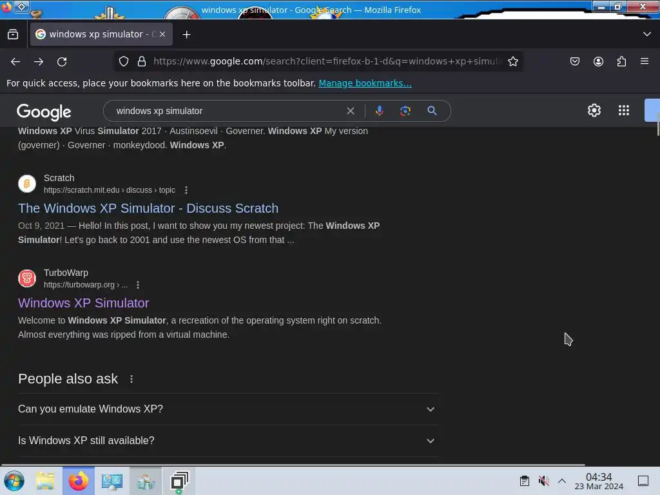Click the show desktop button
This screenshot has width=660, height=495.
(x=643, y=481)
